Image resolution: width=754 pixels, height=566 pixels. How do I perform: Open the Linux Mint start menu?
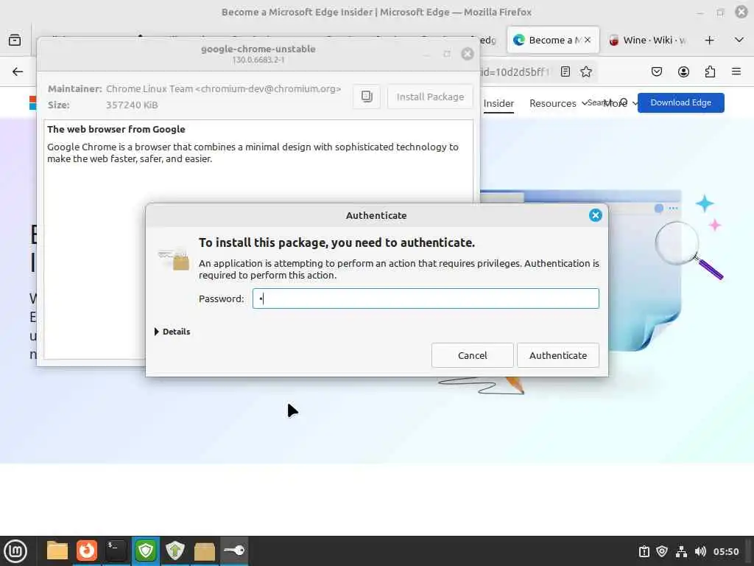tap(15, 551)
